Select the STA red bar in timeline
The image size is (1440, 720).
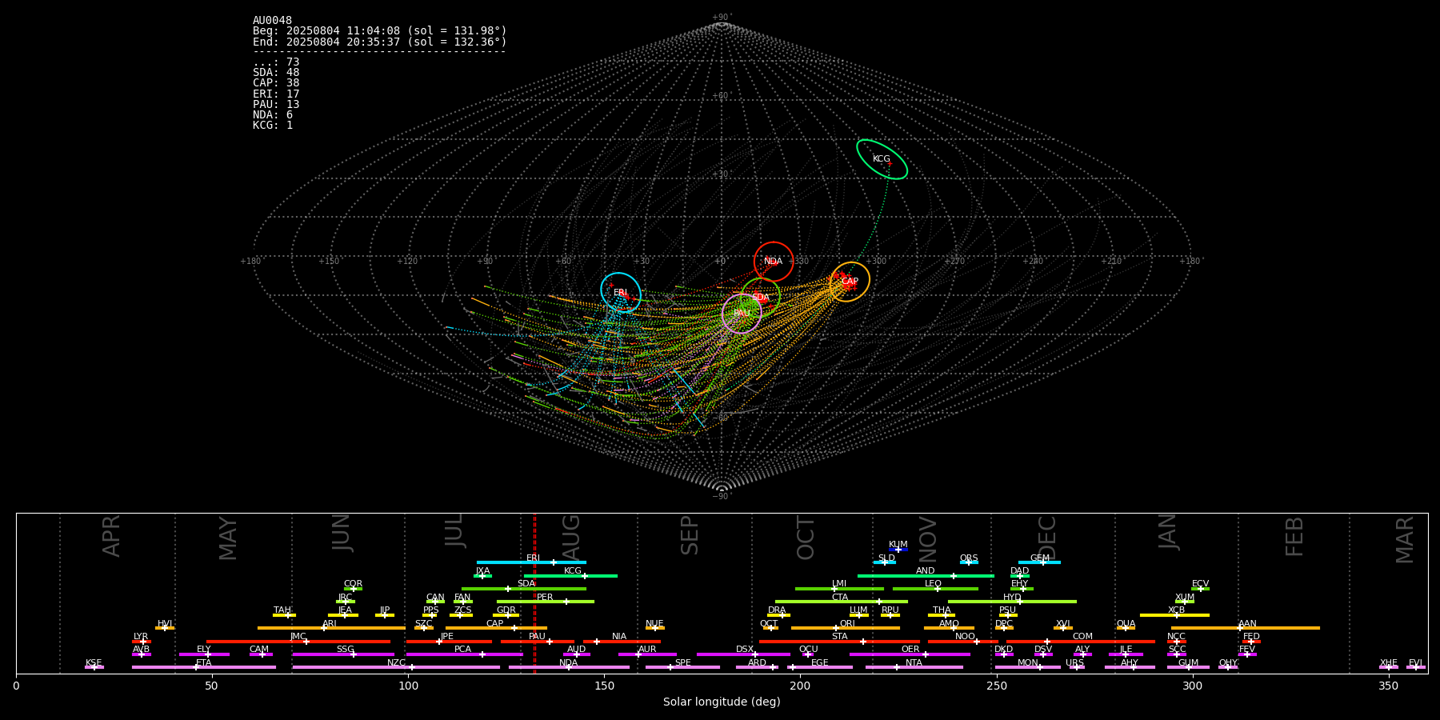click(839, 641)
